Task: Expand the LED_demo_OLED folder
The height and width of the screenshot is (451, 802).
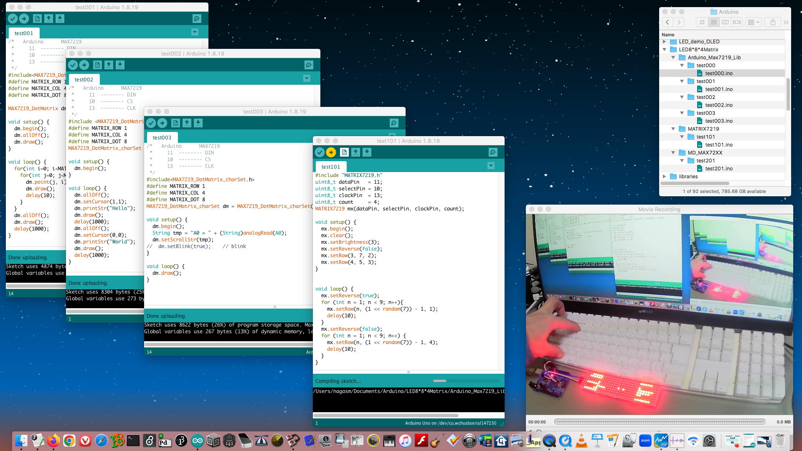Action: [664, 42]
